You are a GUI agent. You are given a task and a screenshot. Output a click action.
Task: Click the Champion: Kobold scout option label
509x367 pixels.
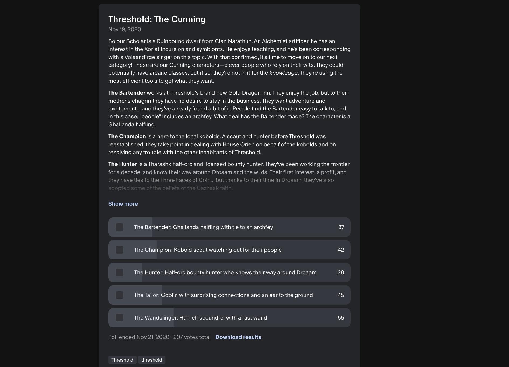208,250
